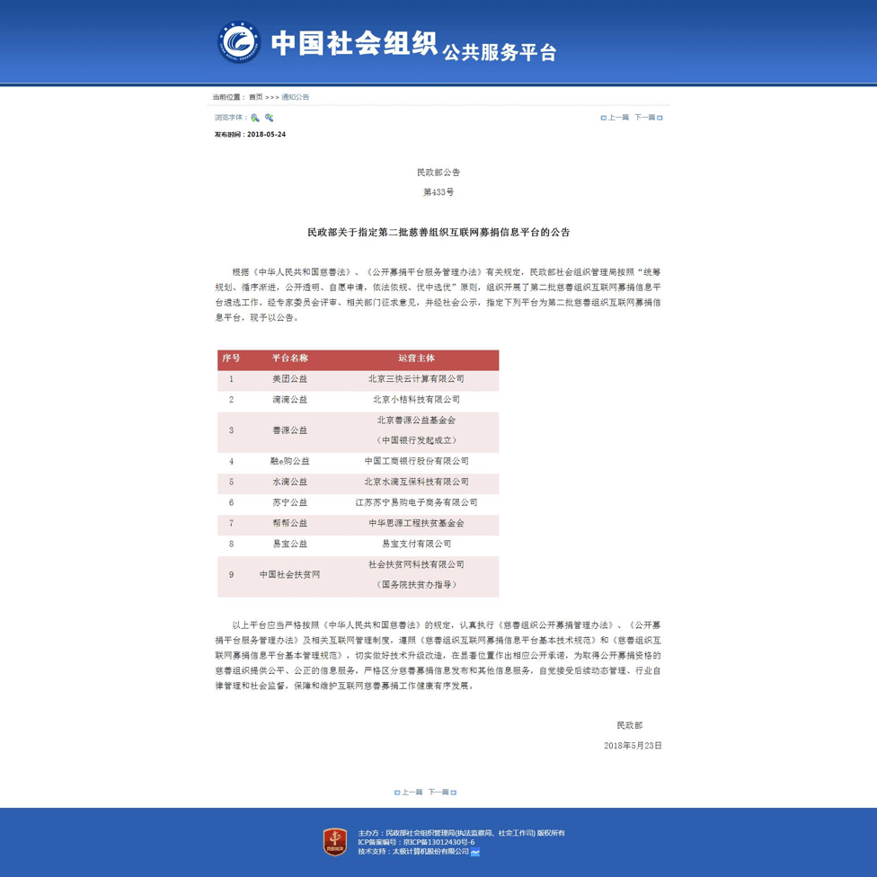
Task: Click the 民政部 signature below the article
Action: (x=630, y=725)
